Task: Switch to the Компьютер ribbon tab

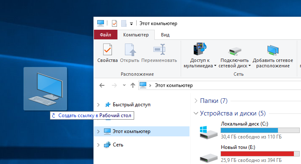Action: point(136,35)
